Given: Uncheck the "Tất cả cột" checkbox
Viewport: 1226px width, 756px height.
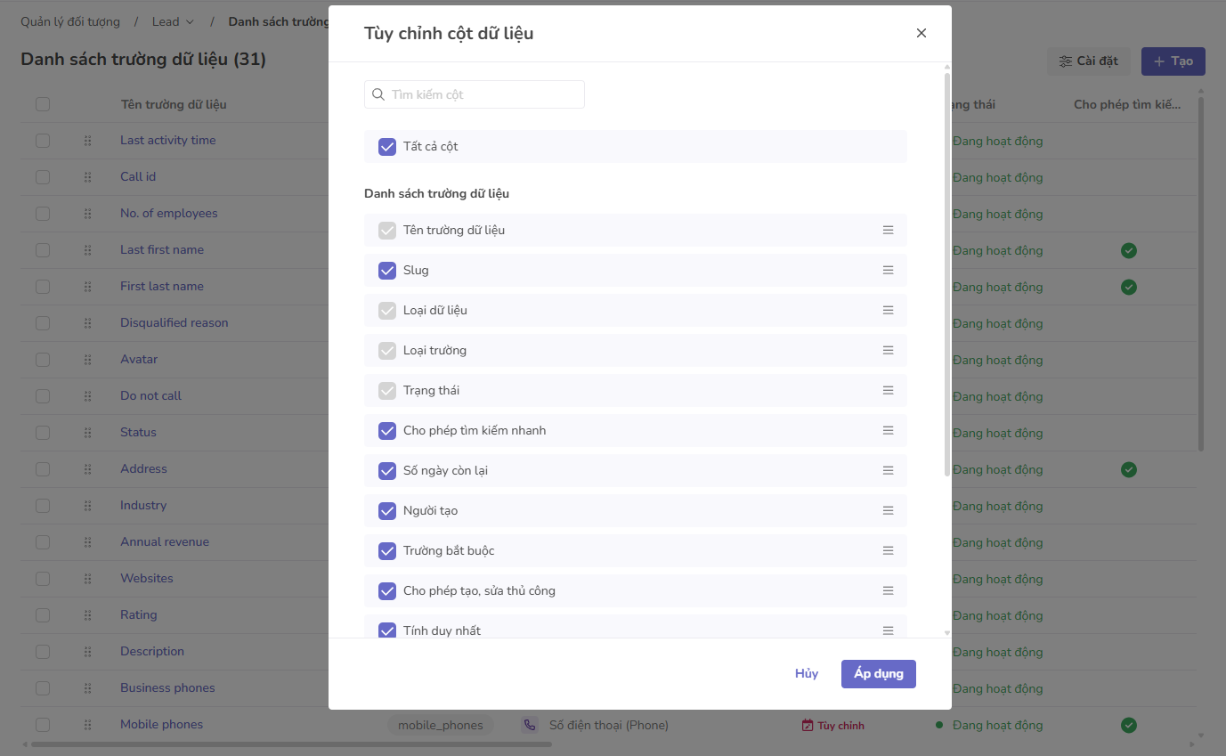Looking at the screenshot, I should [x=386, y=146].
